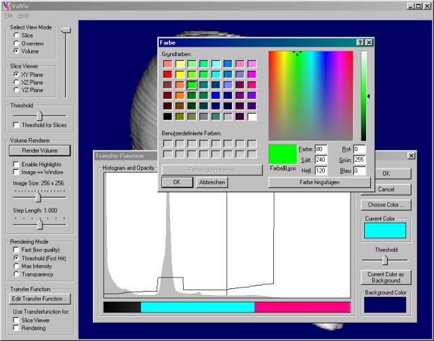
Task: Select Max Intensity rendering mode
Action: tap(17, 266)
